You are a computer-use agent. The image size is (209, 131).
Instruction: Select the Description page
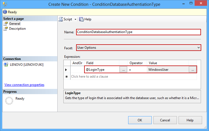17,29
